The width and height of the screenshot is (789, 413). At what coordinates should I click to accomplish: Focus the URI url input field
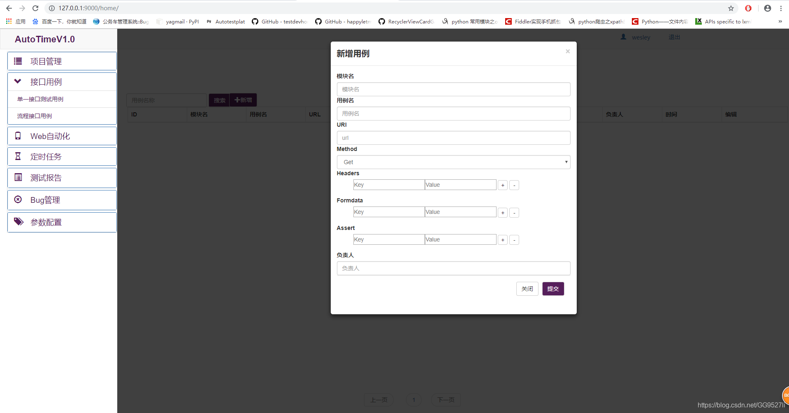coord(453,138)
